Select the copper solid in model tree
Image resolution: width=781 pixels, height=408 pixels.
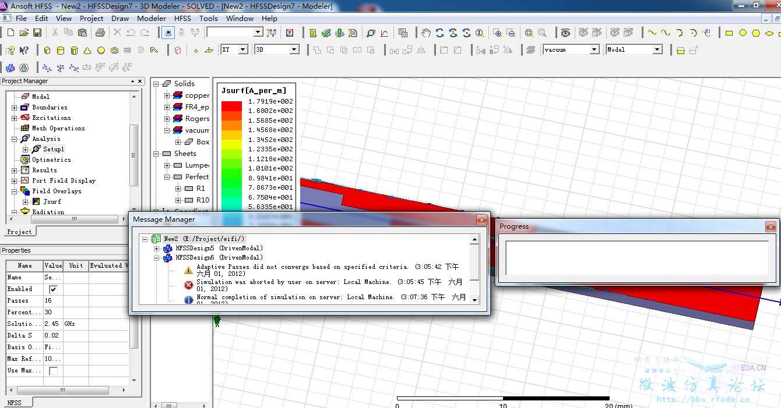point(197,95)
